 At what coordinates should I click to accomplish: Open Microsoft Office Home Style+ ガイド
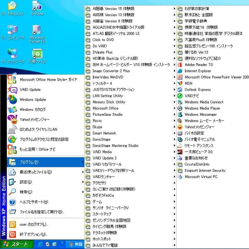pos(46,80)
